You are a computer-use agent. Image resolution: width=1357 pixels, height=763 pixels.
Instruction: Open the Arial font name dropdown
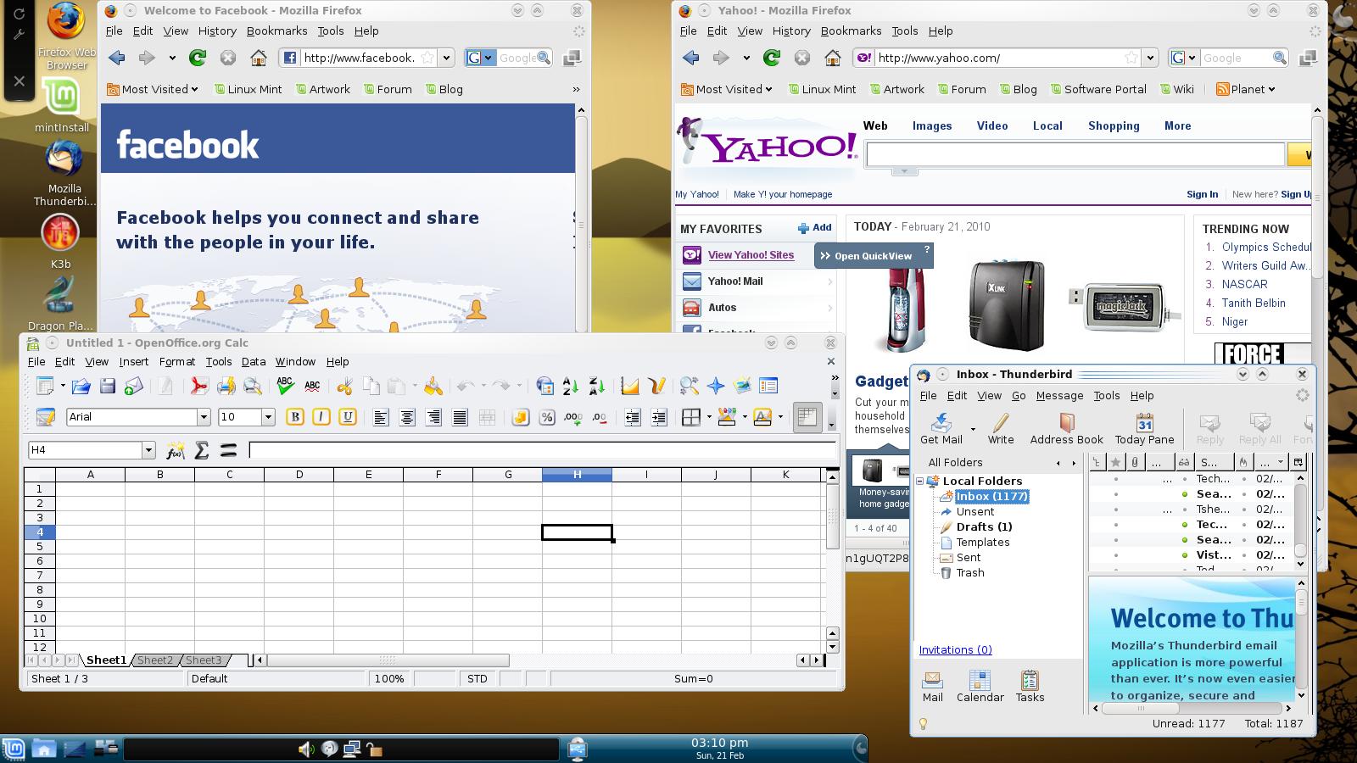point(204,417)
